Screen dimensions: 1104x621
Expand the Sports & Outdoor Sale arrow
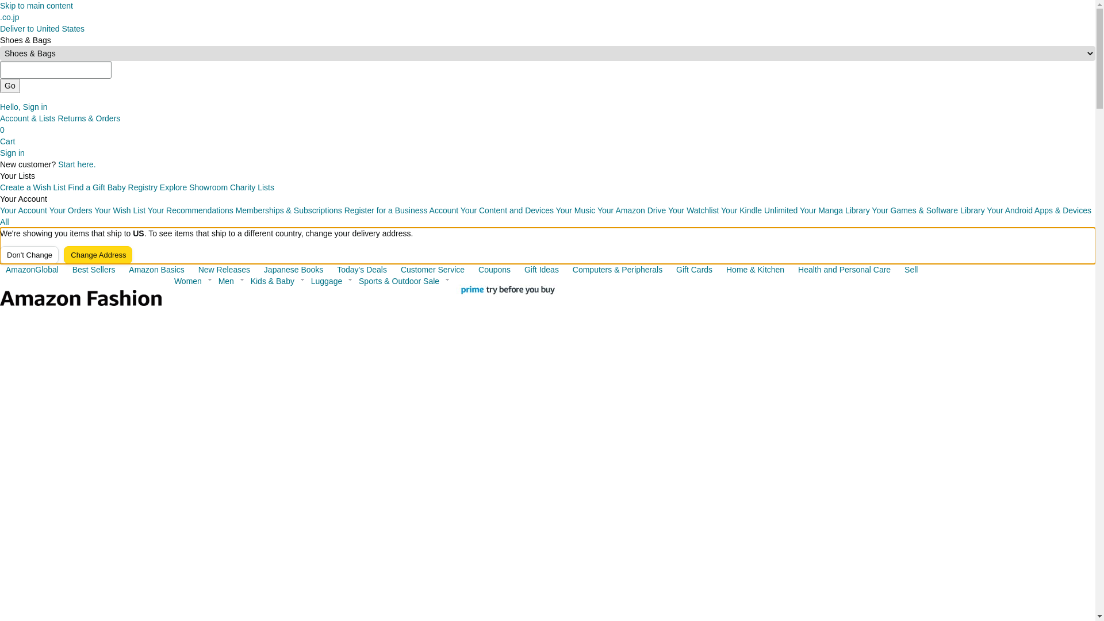(x=447, y=280)
